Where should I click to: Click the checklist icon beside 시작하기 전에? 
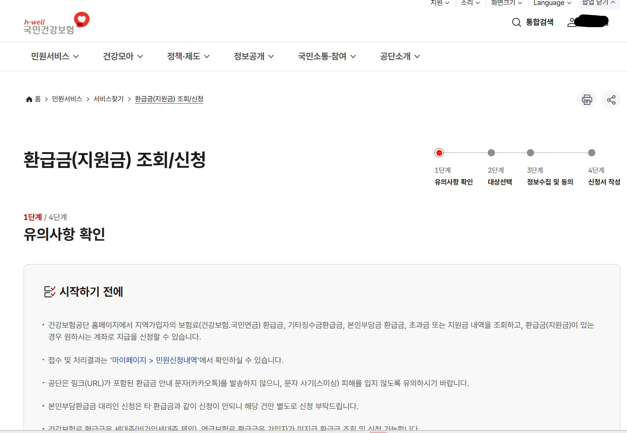(49, 291)
